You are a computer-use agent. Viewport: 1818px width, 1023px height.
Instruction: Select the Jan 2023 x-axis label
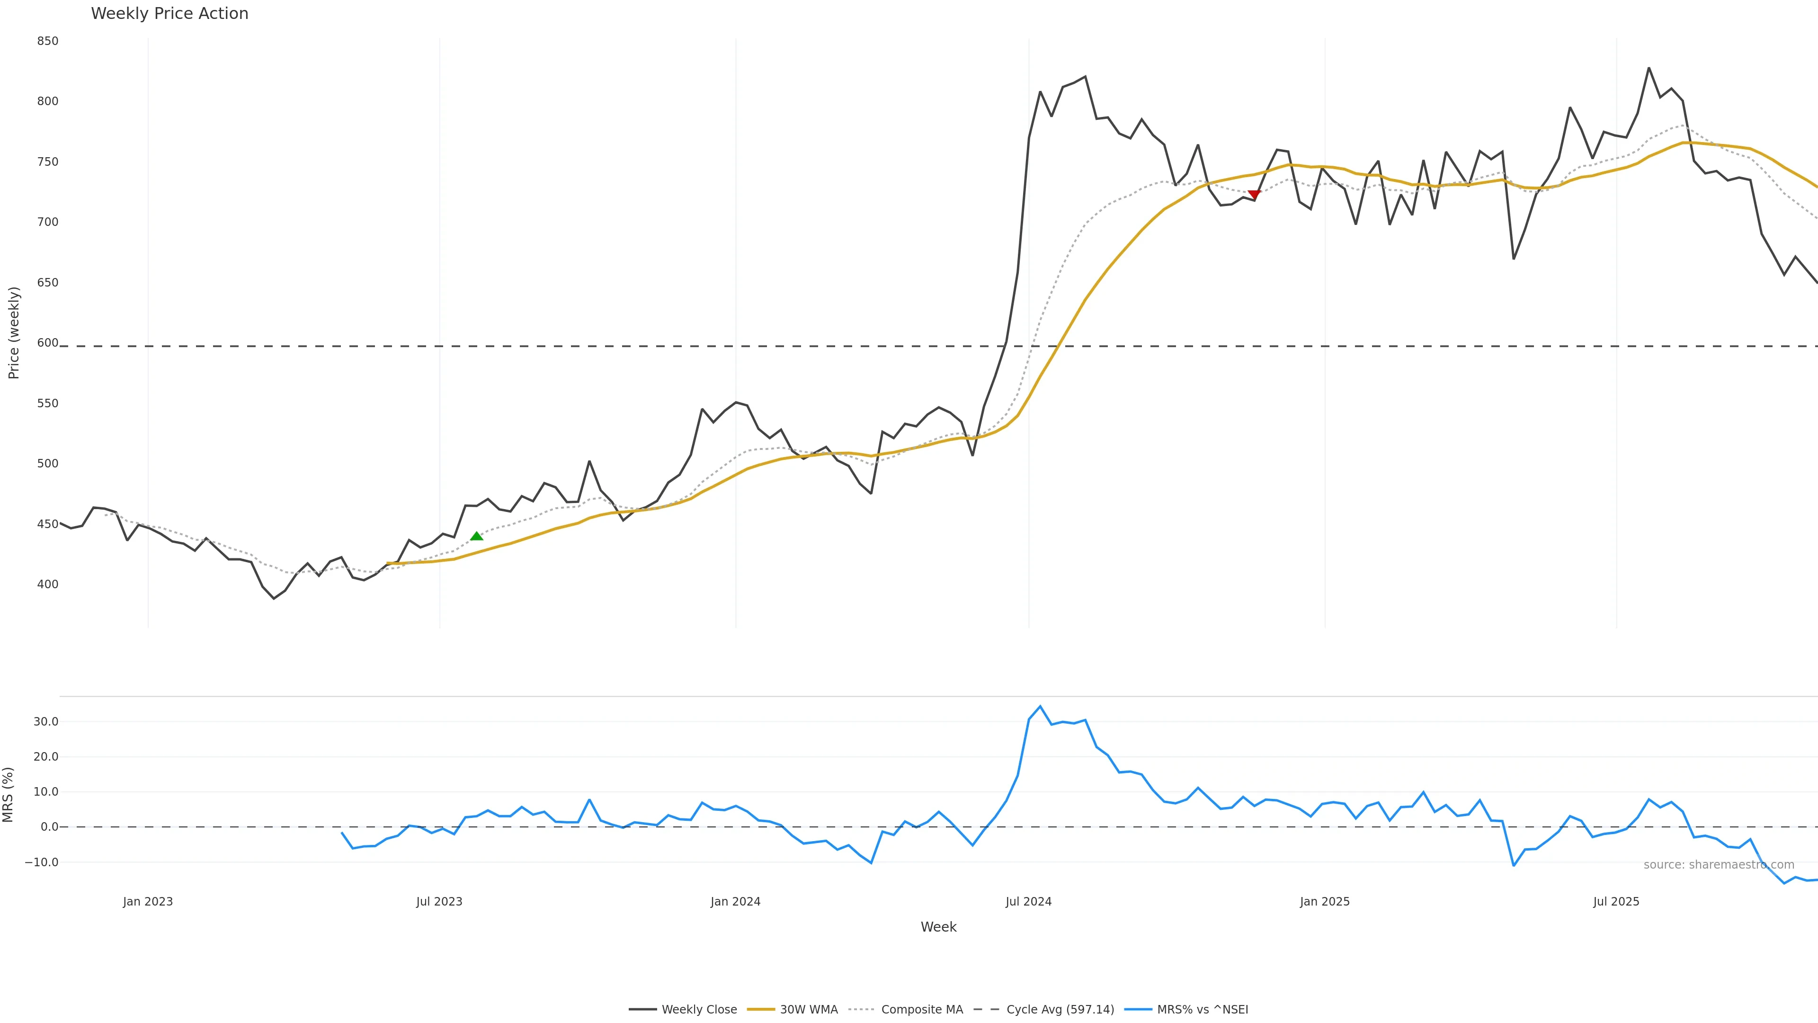tap(148, 902)
